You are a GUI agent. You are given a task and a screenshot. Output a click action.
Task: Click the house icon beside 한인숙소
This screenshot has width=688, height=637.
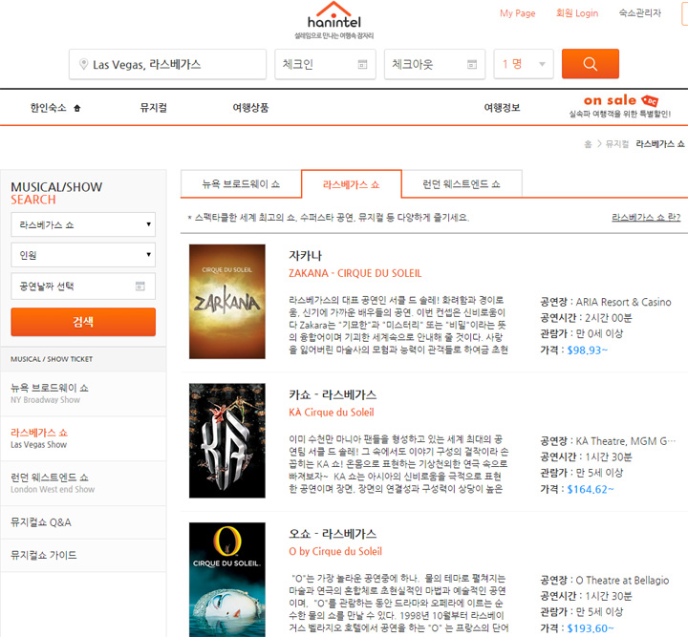click(77, 108)
